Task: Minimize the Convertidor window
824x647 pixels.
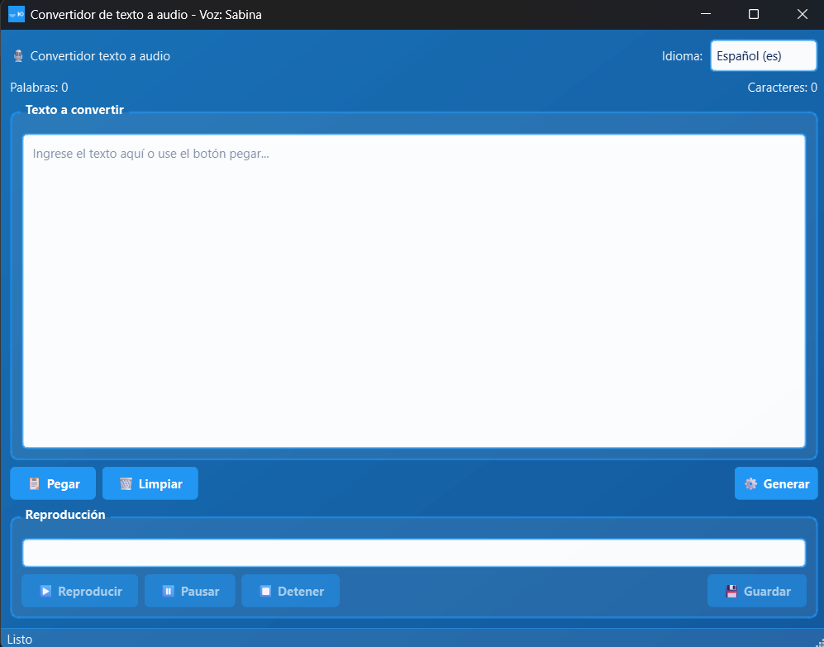Action: [x=706, y=15]
